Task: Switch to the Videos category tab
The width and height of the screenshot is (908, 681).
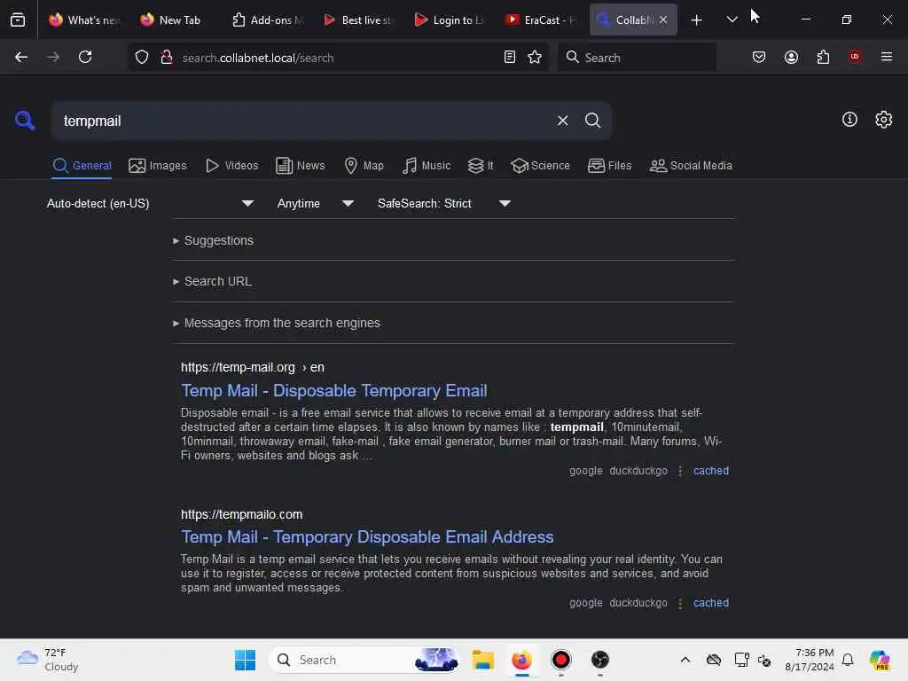Action: [x=232, y=166]
